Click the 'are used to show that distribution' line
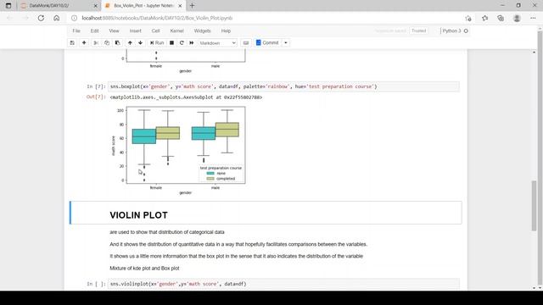This screenshot has width=543, height=305. click(167, 232)
